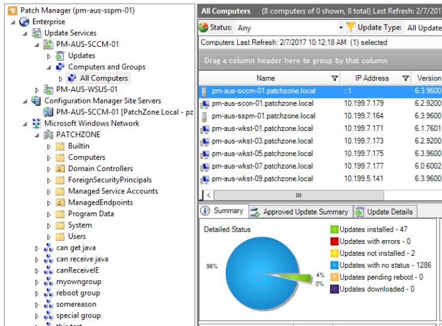Expand the special group node
Screen dimensions: 442x326
tap(37, 316)
